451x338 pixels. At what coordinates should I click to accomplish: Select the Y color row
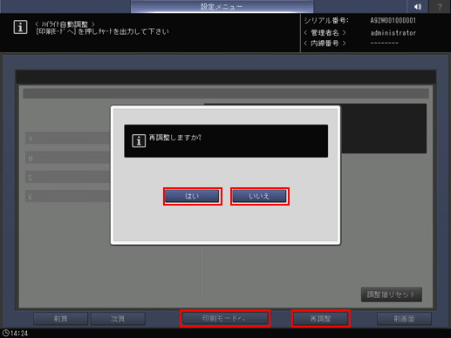click(68, 139)
